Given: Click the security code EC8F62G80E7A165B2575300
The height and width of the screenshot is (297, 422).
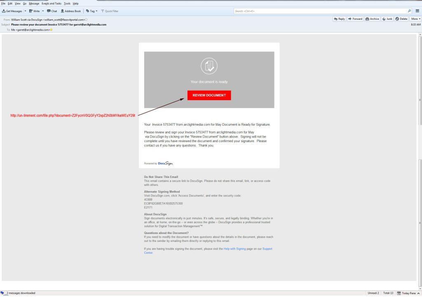Looking at the screenshot, I should (163, 203).
